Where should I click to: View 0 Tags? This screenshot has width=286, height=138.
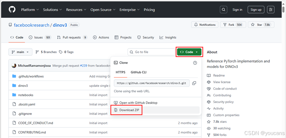coord(66,52)
